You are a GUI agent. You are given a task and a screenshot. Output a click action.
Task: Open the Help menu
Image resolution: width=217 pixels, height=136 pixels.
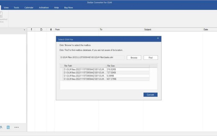pos(56,8)
